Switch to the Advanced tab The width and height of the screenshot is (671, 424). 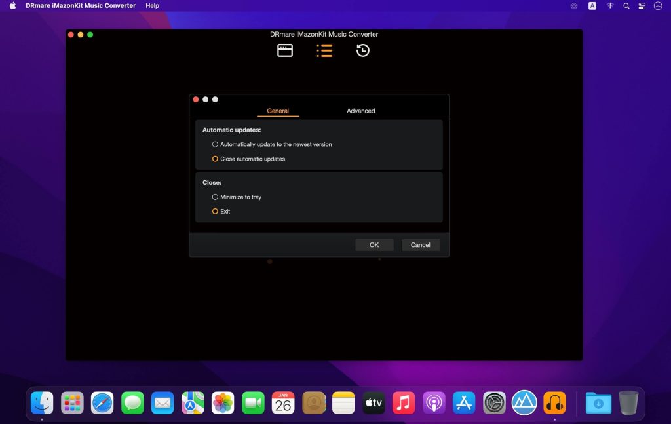tap(360, 111)
